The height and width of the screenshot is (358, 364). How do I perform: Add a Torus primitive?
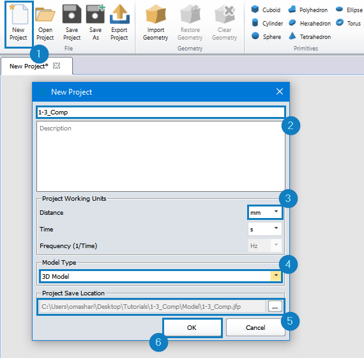[x=348, y=23]
